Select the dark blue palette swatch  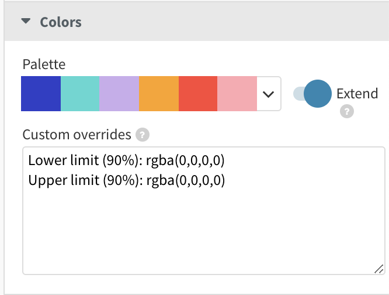point(41,94)
